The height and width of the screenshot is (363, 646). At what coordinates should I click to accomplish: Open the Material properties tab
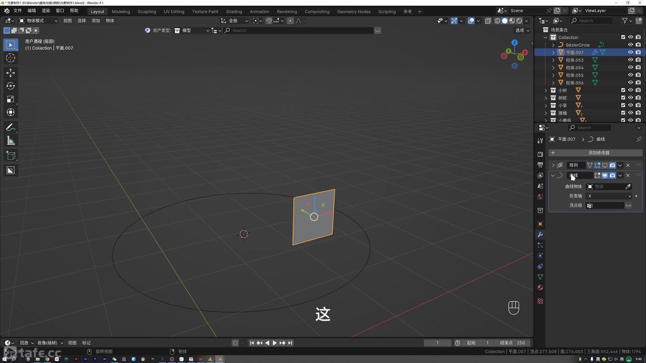(x=540, y=288)
